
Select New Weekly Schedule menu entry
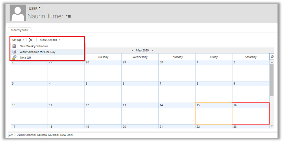[34, 46]
